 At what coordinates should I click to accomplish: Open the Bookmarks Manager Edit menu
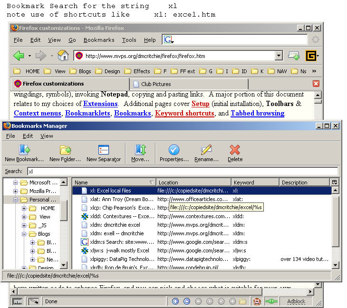[28, 136]
